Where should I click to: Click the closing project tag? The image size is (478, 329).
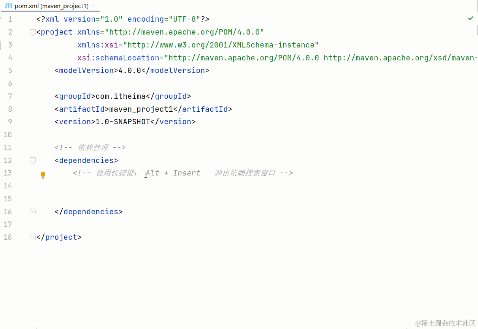click(59, 237)
